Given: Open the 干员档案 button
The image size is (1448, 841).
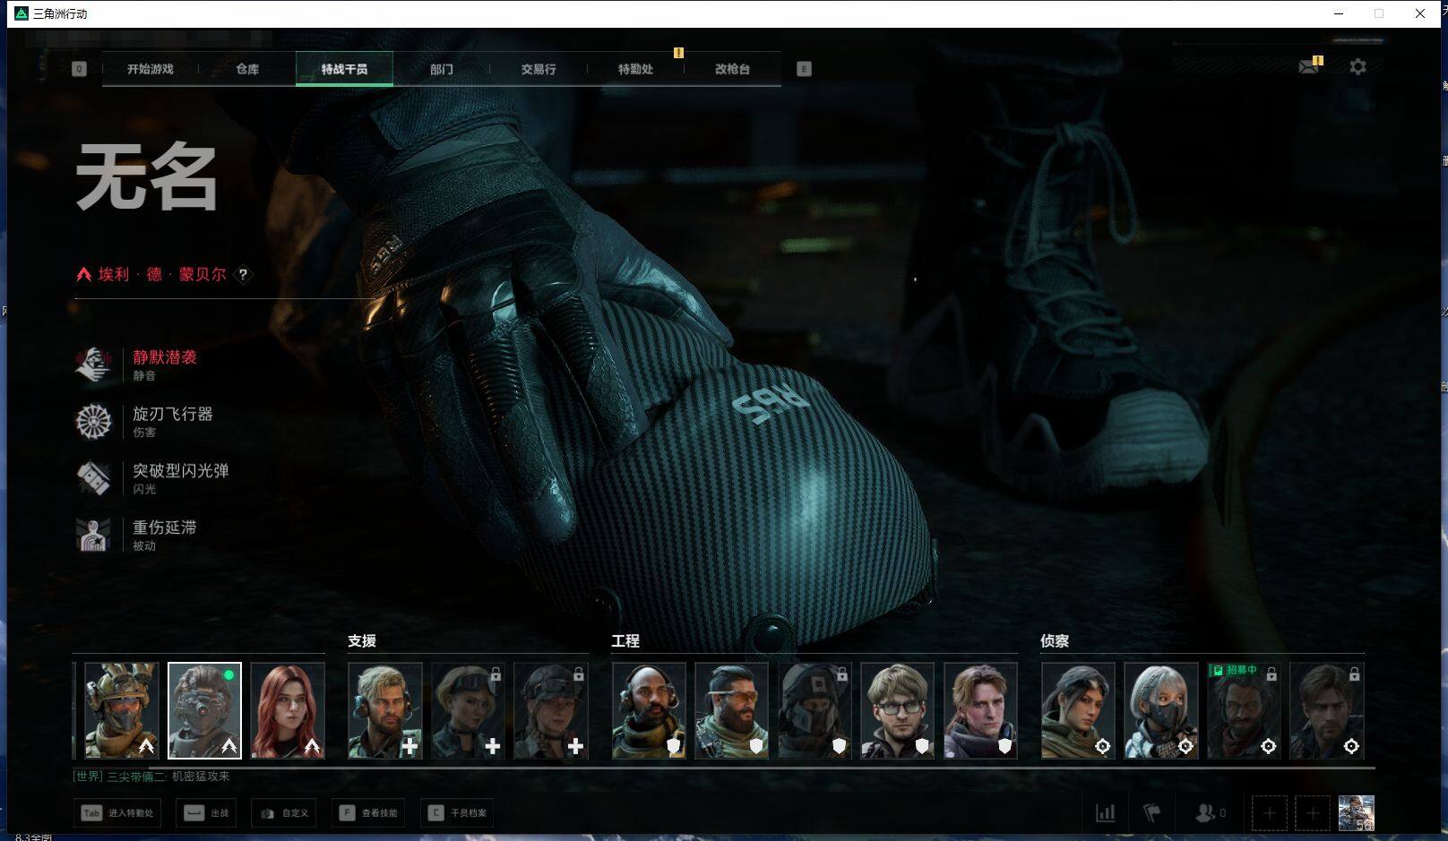Looking at the screenshot, I should (x=457, y=813).
